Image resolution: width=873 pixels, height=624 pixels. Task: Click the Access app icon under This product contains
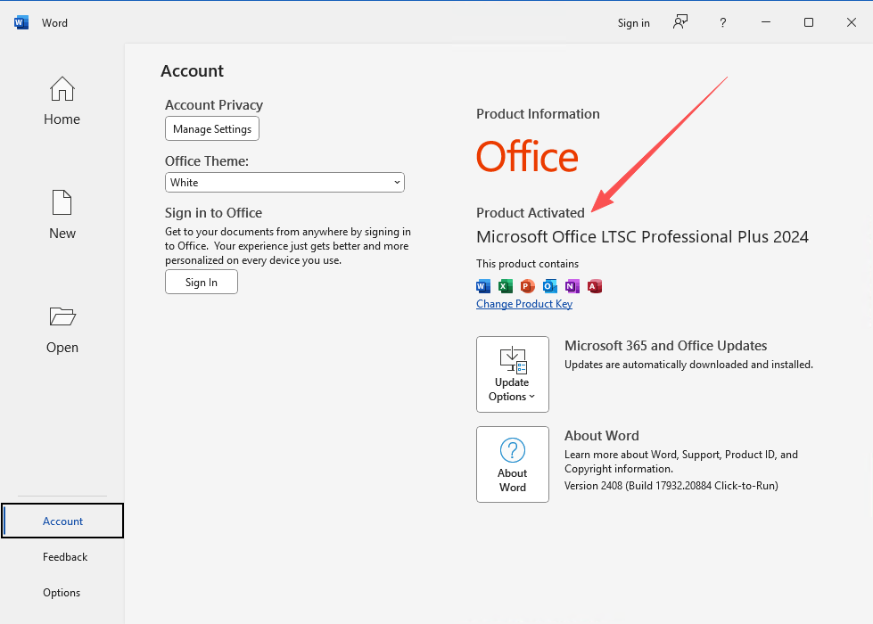click(x=595, y=286)
